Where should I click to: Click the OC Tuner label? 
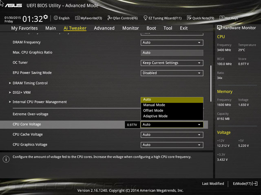[x=20, y=63]
